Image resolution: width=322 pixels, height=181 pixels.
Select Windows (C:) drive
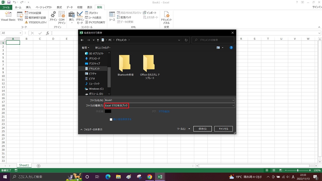point(94,89)
